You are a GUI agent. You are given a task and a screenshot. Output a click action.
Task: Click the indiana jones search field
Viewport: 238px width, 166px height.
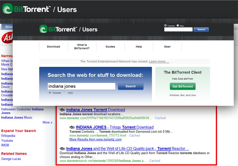[81, 86]
